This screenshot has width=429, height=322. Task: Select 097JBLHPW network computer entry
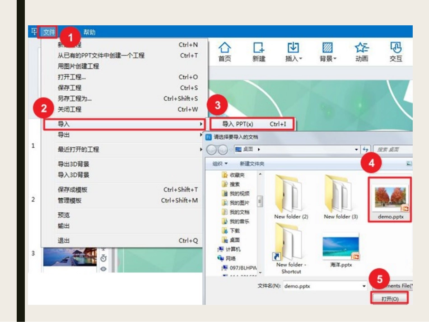click(239, 268)
